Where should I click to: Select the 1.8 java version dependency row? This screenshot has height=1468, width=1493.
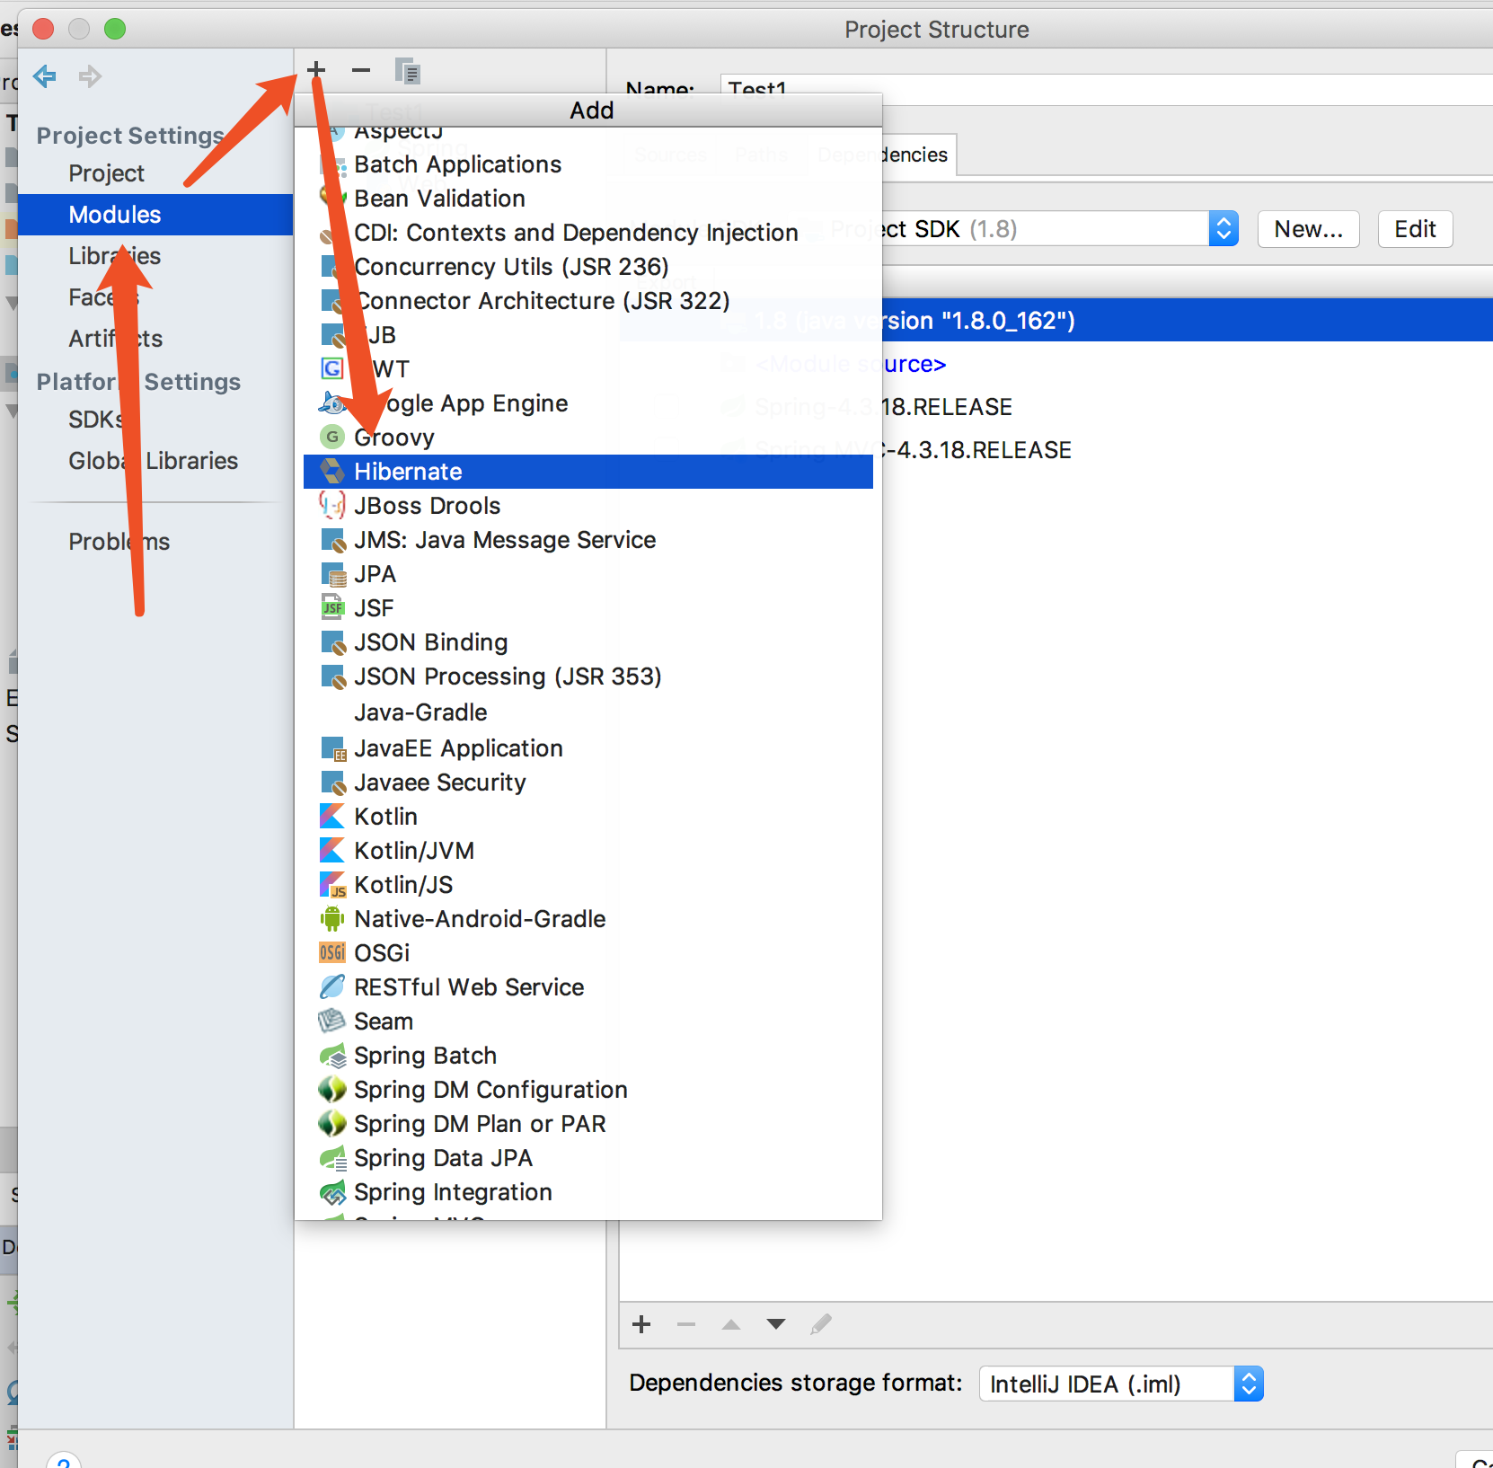click(1056, 321)
